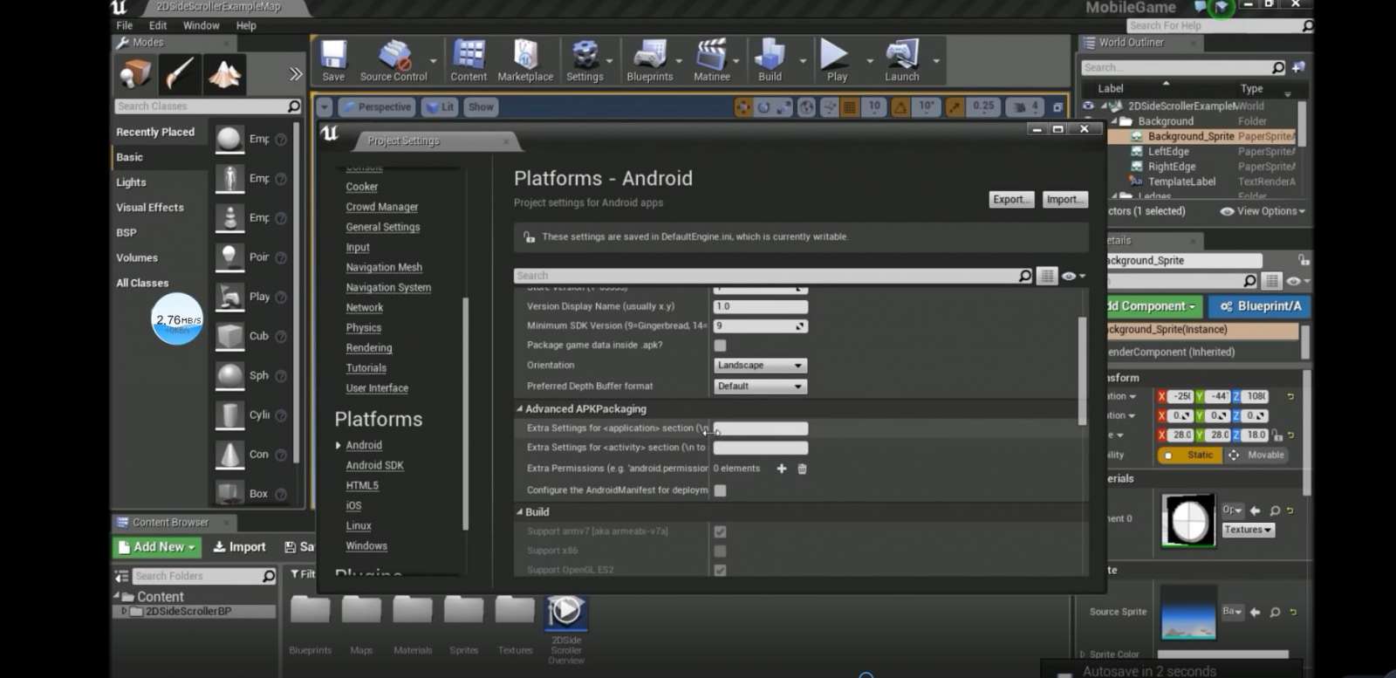Use selected asset for Source Sprite
The image size is (1396, 678).
pos(1255,613)
